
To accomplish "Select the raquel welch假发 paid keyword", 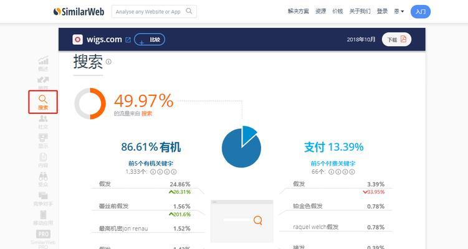I will click(x=315, y=227).
